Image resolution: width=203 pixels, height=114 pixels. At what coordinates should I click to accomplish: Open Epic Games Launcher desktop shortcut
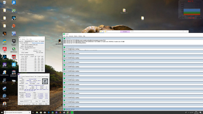pos(14,42)
